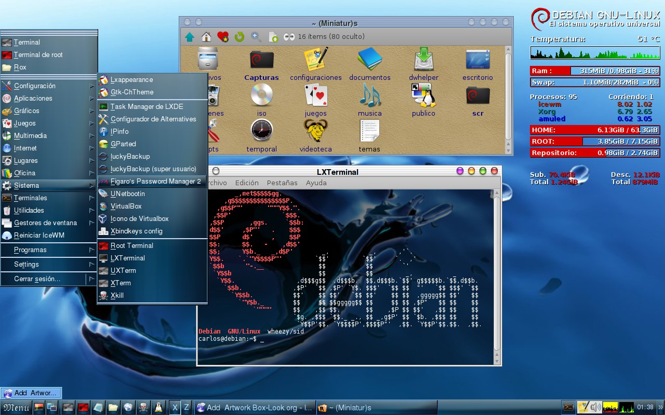Open the dwhelper folder
Screen dimensions: 665x415
[424, 65]
